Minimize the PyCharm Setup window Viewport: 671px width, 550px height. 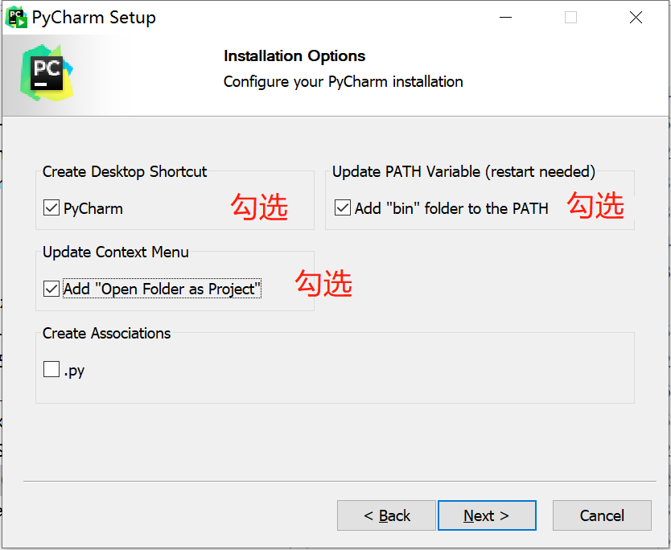tap(505, 17)
